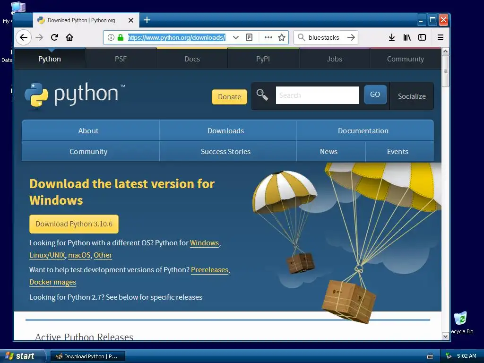Open the Docker images link
This screenshot has height=363, width=484.
click(x=53, y=282)
